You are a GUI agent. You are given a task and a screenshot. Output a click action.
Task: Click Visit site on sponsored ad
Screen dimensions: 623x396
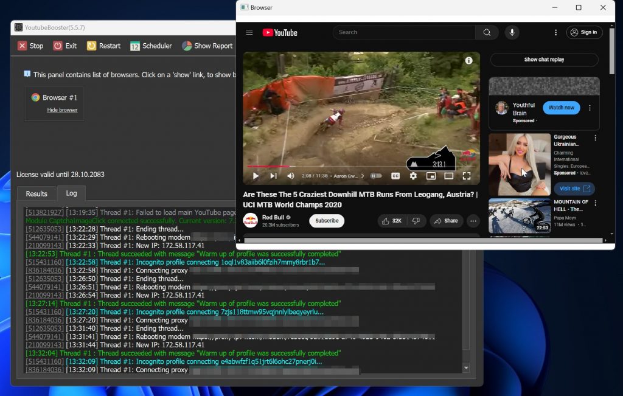pos(574,189)
